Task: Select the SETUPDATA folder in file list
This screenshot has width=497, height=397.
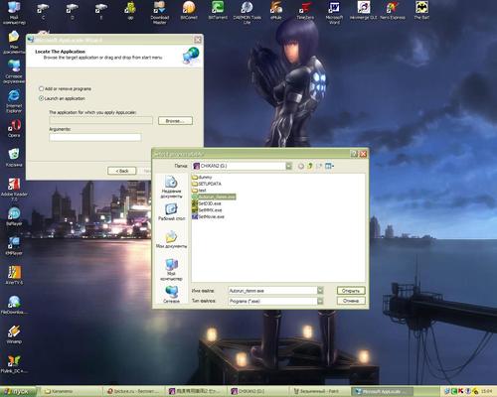Action: click(207, 184)
